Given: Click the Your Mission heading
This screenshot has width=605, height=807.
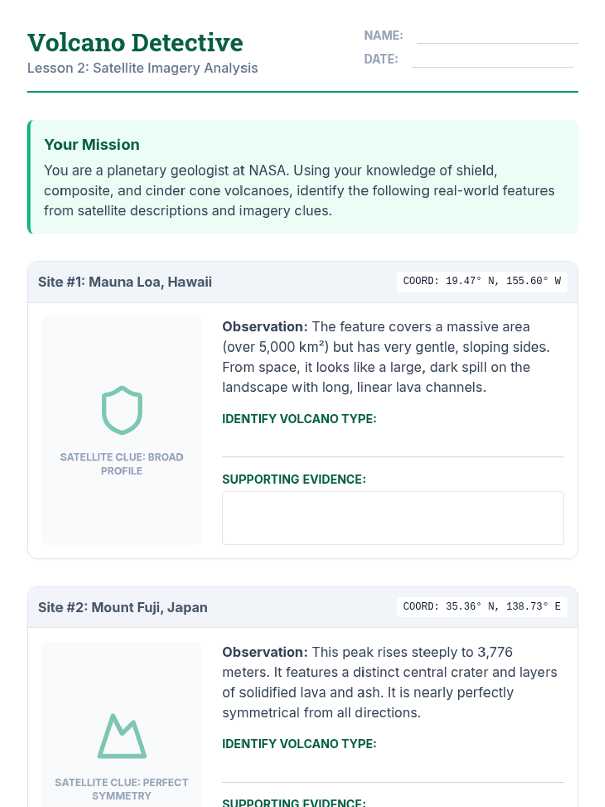Looking at the screenshot, I should pyautogui.click(x=92, y=145).
